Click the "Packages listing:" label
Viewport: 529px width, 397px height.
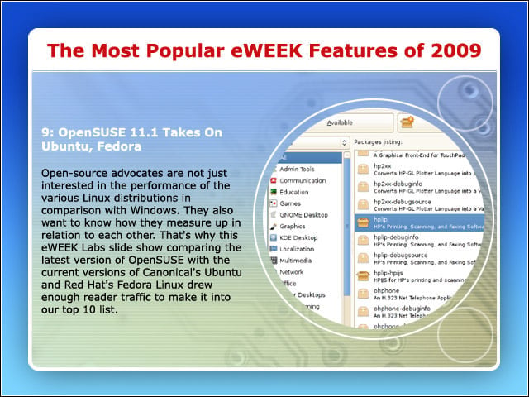click(378, 142)
